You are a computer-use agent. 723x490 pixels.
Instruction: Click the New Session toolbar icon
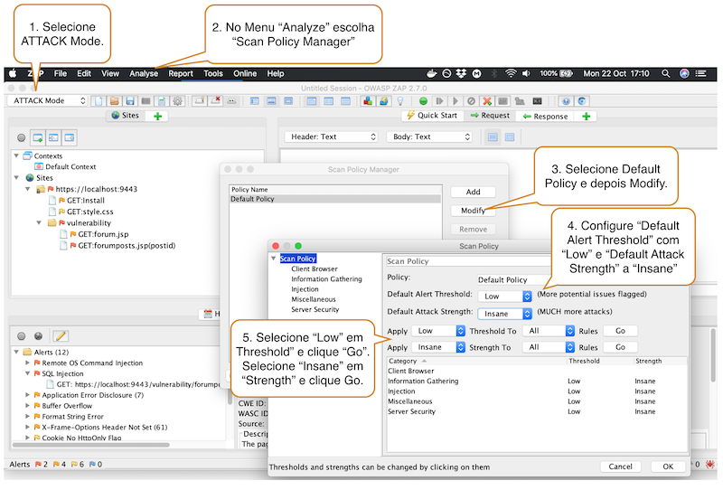click(99, 101)
